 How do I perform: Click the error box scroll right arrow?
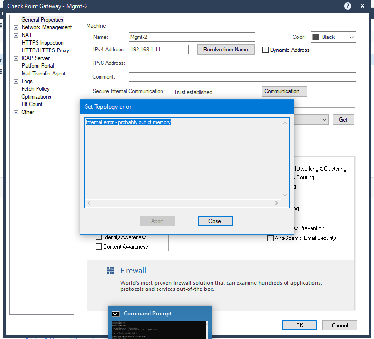277,203
